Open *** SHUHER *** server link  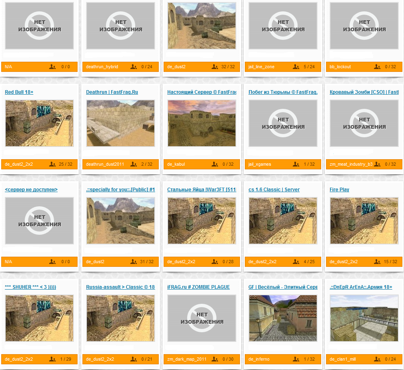[x=30, y=287]
